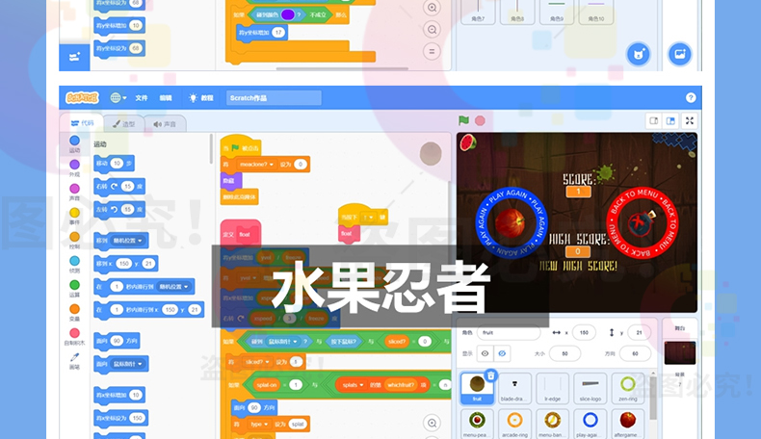Select the 画笔 (Pen) extension category
The image size is (761, 439).
click(x=74, y=361)
